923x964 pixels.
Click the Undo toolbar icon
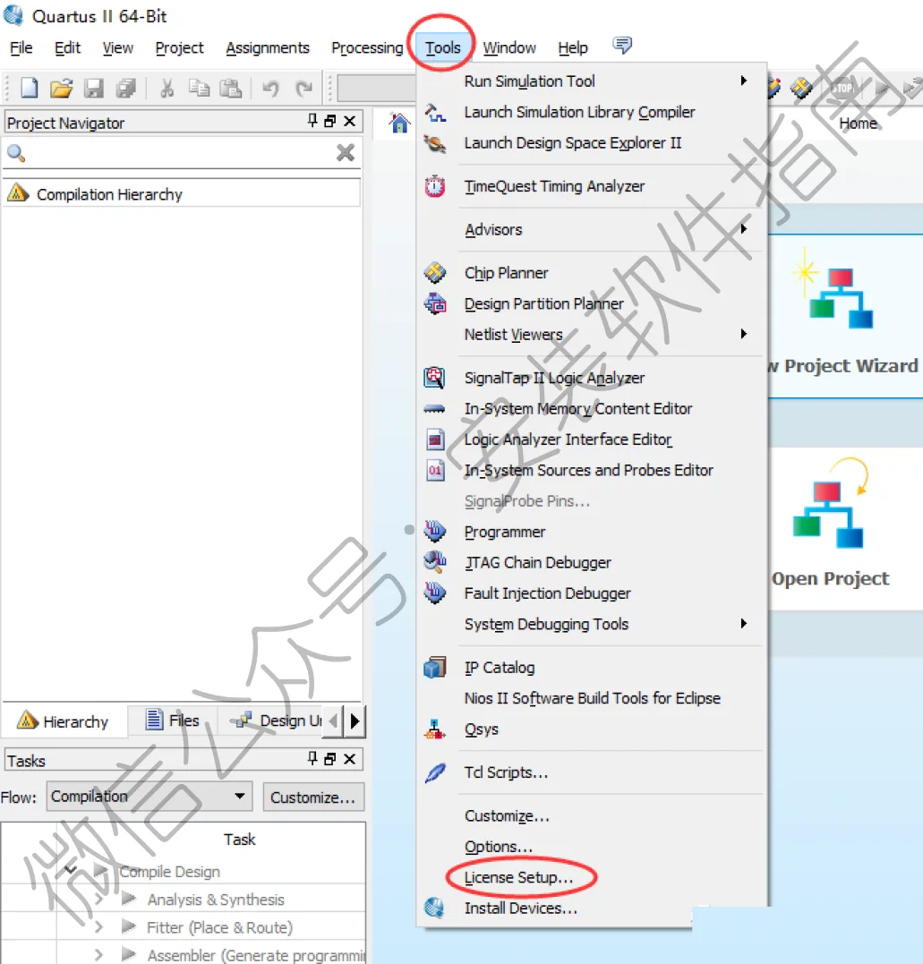coord(270,89)
